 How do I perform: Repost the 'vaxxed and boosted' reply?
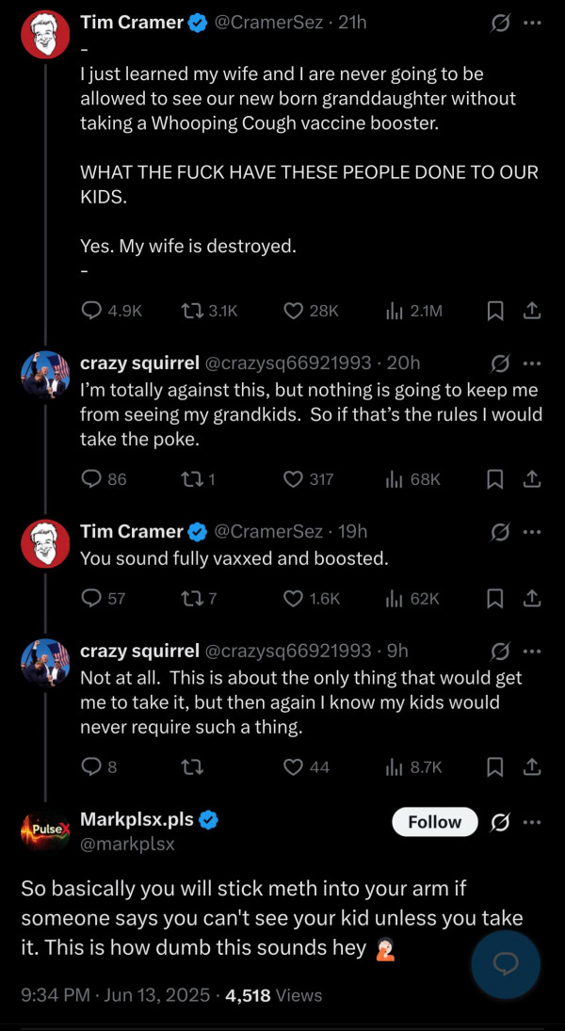(191, 598)
